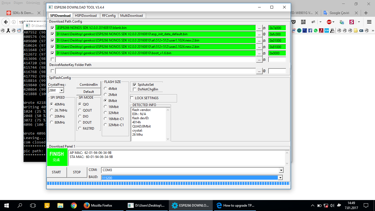Enable the DoNotChgBin checkbox

(x=135, y=89)
